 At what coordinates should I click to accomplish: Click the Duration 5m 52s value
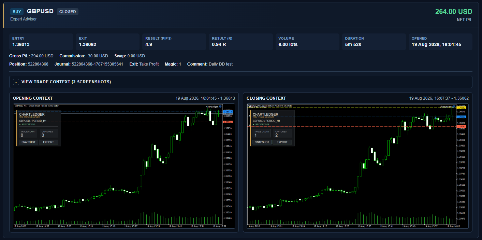tap(353, 44)
